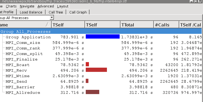203x102 pixels.
Task: Click MPI_Bcast call count 43200
Action: (x=172, y=65)
